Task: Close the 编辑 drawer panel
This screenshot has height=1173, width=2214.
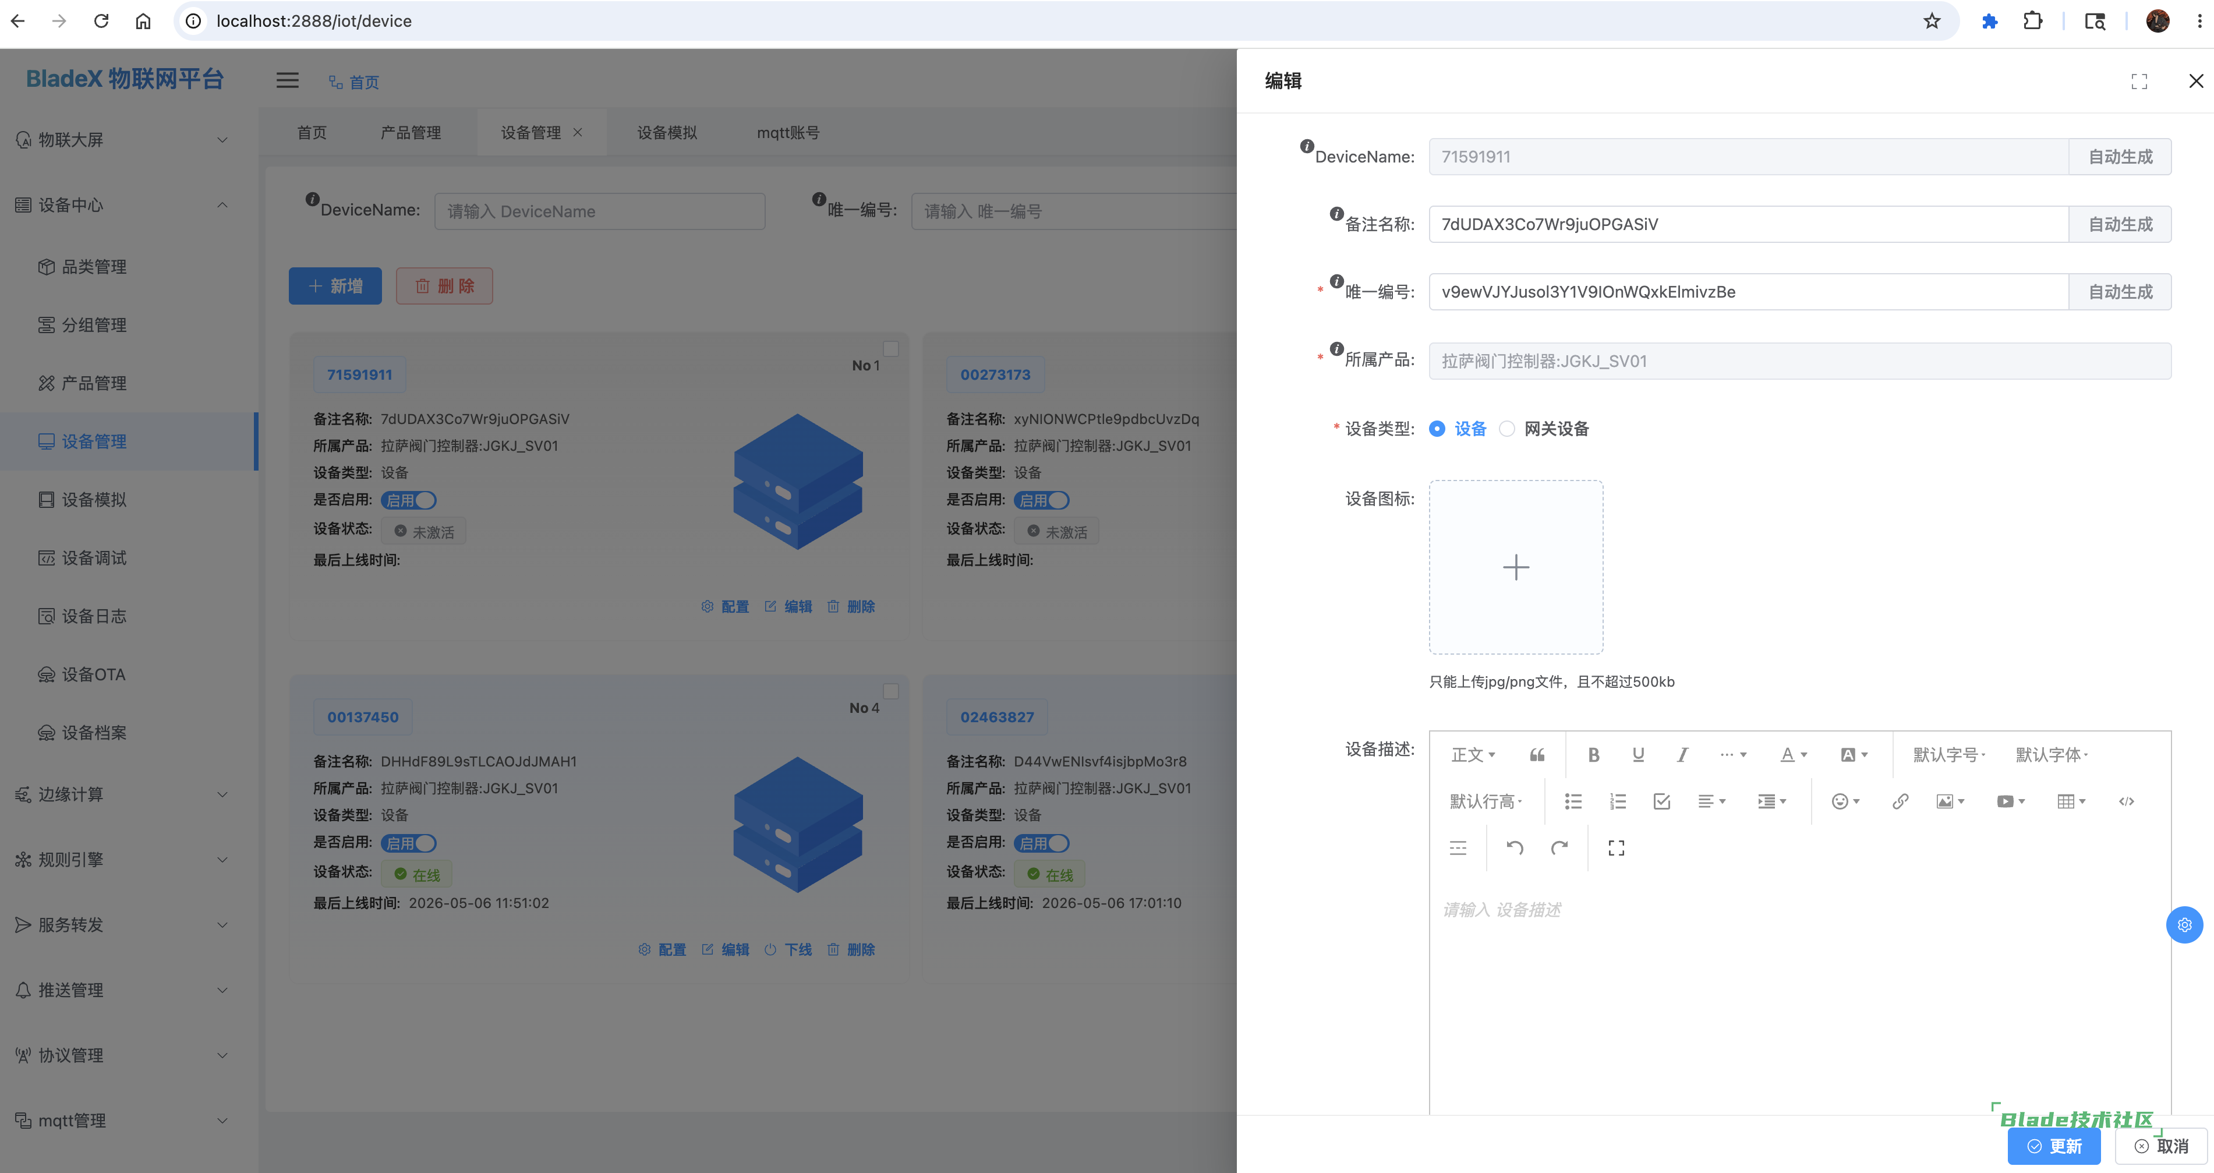Action: [x=2196, y=81]
